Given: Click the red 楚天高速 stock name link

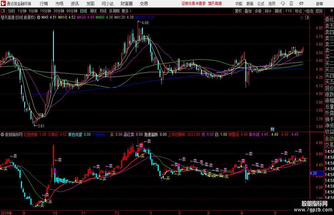Looking at the screenshot, I should [x=215, y=4].
